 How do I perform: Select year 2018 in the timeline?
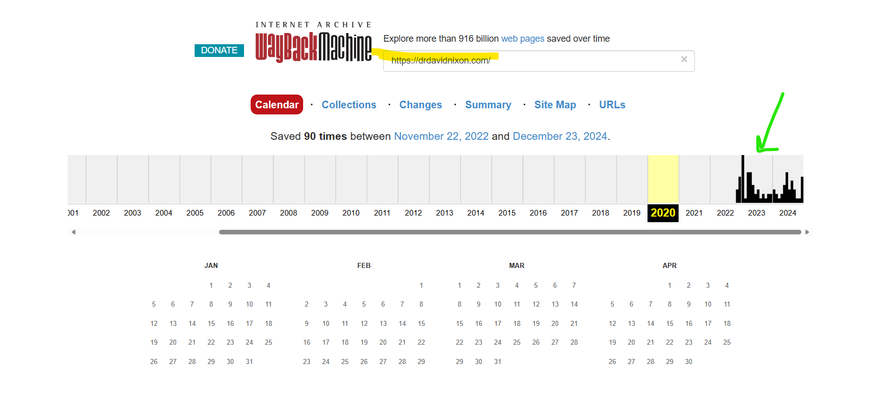(x=601, y=213)
